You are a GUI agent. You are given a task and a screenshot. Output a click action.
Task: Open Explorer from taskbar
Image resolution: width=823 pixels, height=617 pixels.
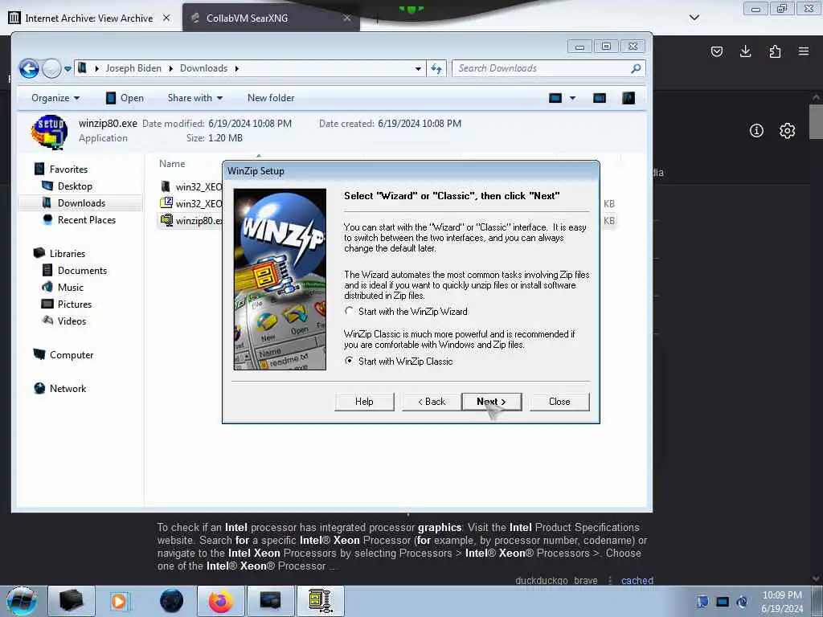[71, 601]
